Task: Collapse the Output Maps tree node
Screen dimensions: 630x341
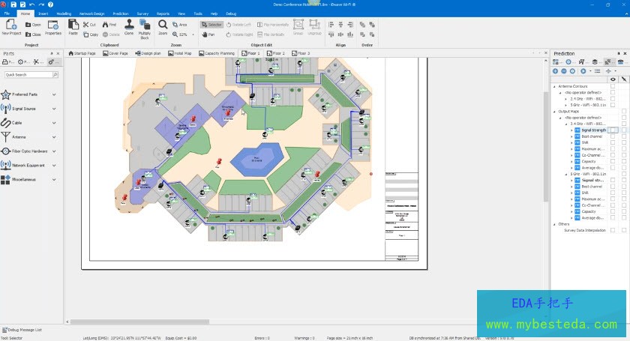Action: 556,112
